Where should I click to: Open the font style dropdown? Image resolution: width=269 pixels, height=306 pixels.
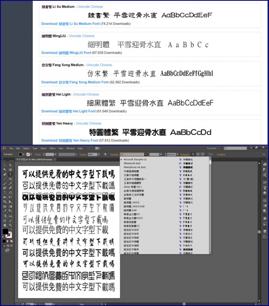tap(161, 154)
